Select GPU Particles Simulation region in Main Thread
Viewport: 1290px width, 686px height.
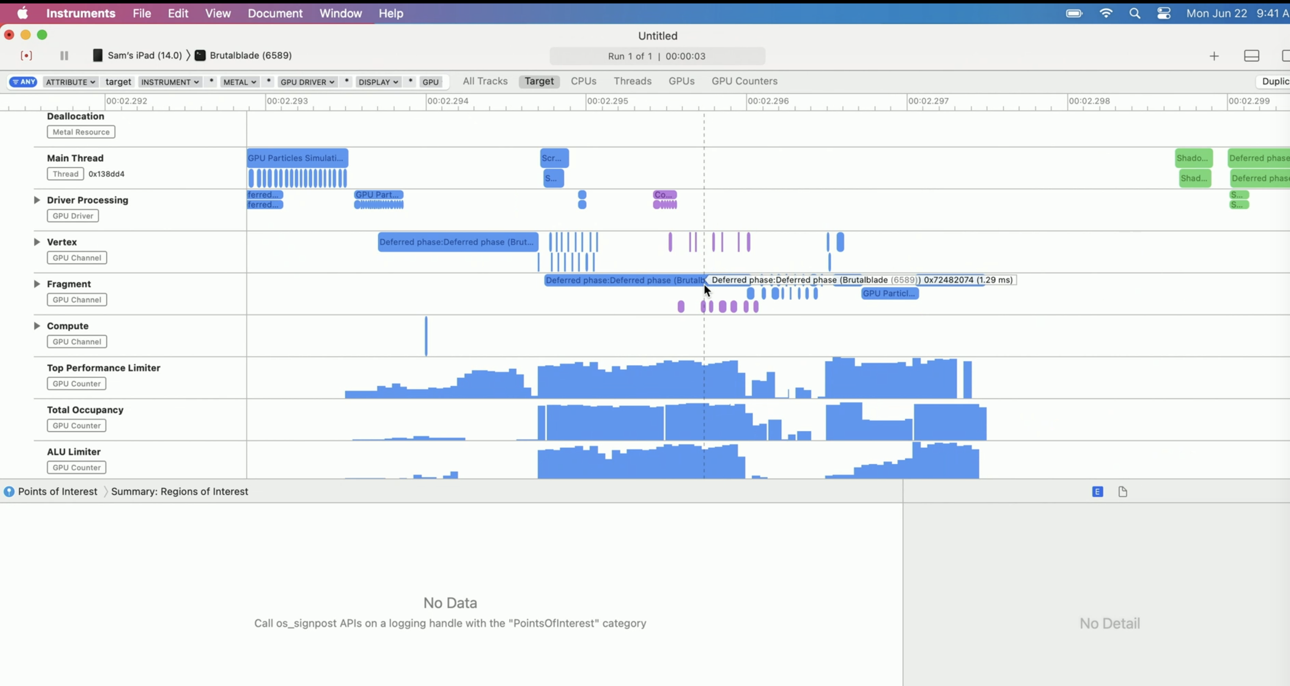[297, 158]
